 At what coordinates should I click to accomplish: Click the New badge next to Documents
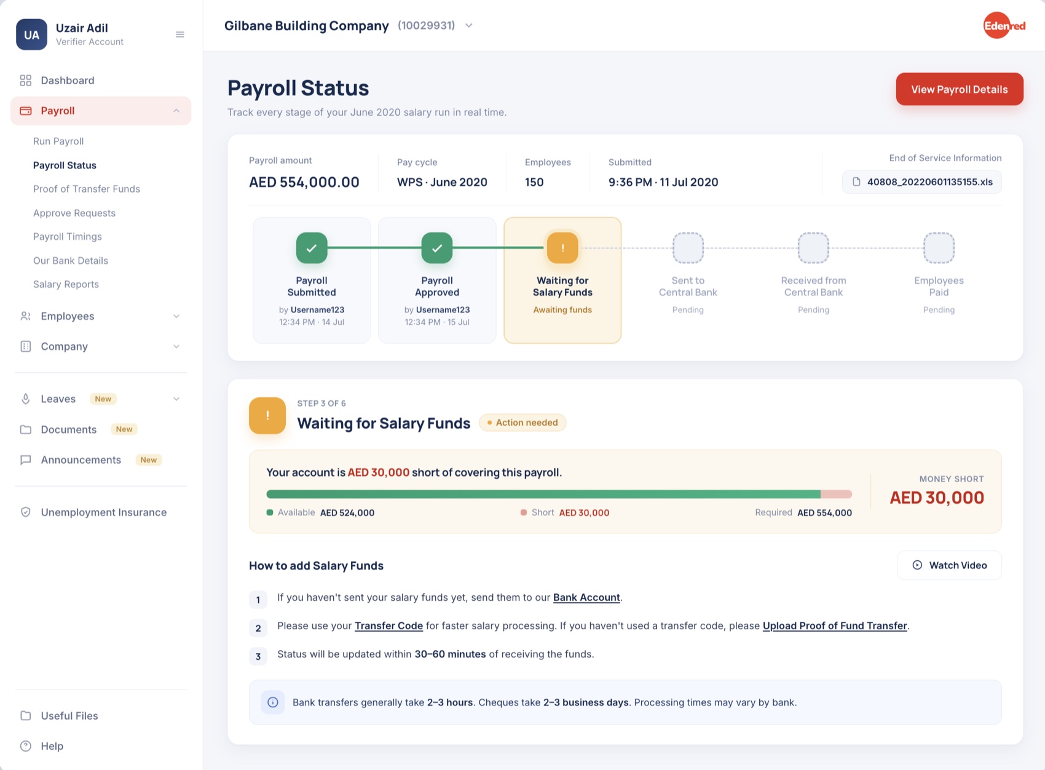[124, 429]
